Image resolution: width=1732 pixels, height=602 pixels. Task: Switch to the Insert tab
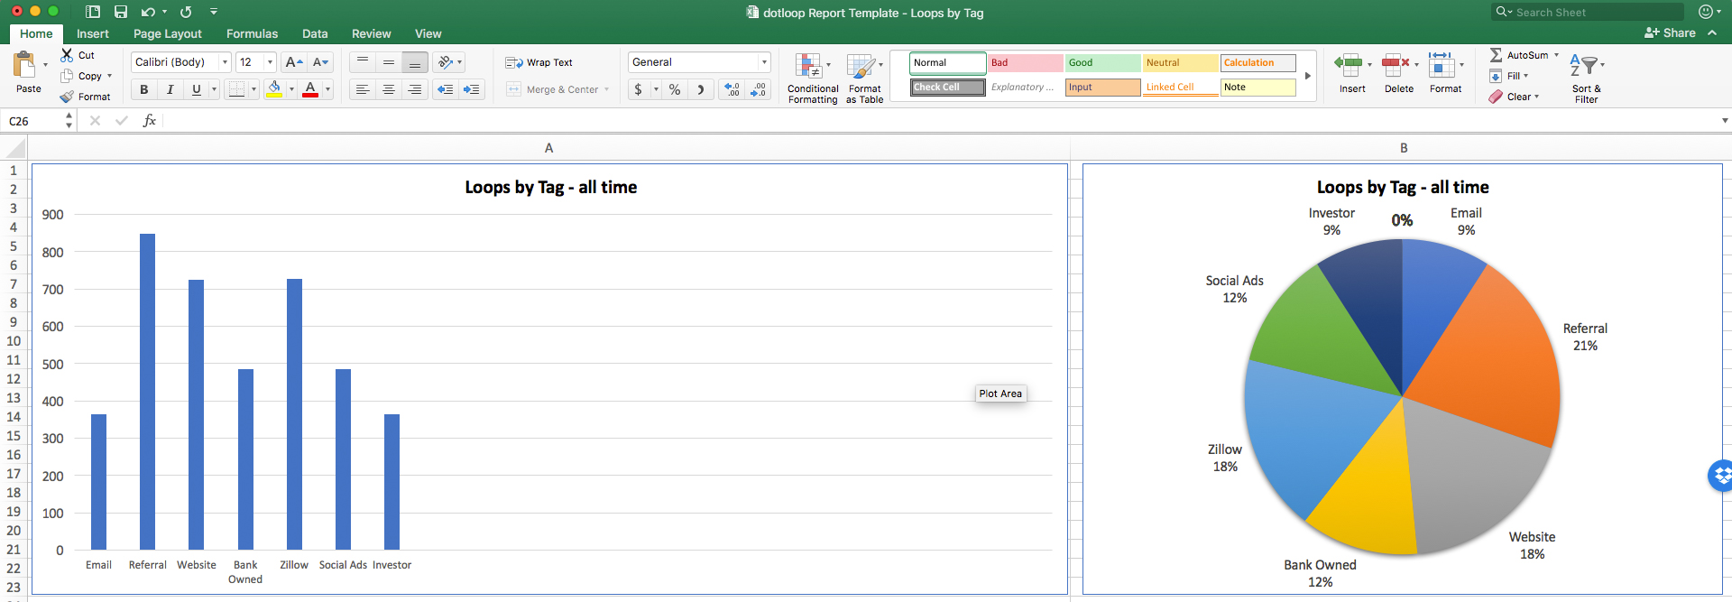pos(93,33)
